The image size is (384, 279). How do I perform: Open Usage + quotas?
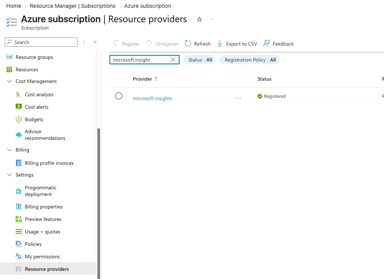click(x=42, y=232)
